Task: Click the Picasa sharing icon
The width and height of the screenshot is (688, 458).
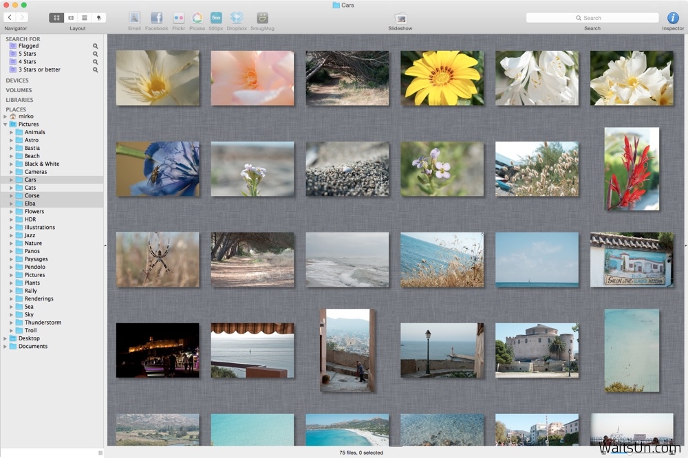Action: coord(197,18)
